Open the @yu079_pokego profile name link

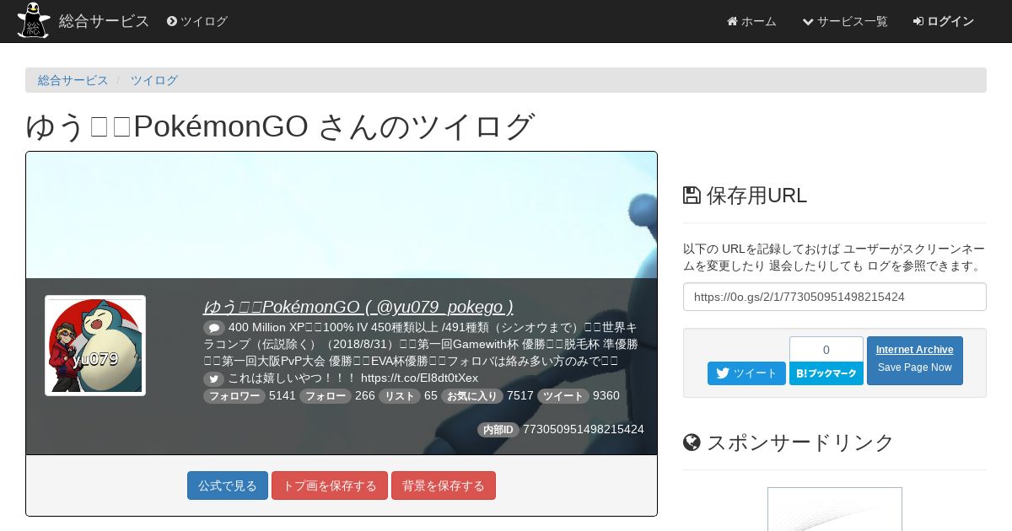(358, 306)
